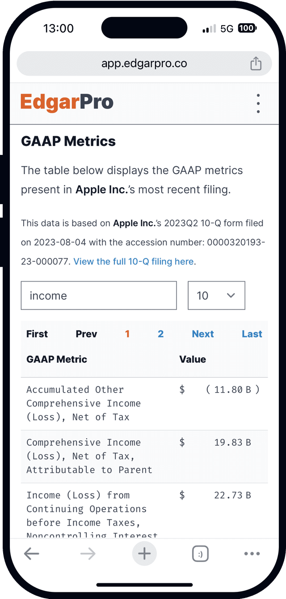Open the address bar showing app.edgarpro.co

[144, 63]
